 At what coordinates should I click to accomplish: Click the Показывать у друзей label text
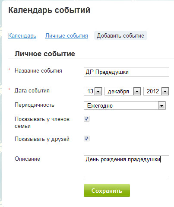(x=42, y=139)
